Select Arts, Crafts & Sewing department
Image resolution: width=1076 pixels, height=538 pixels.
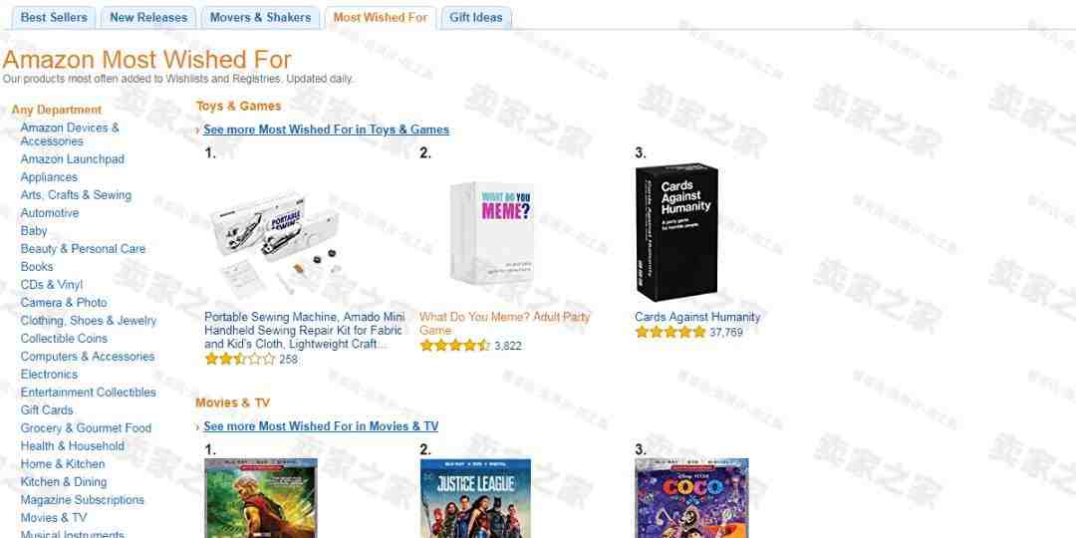click(x=76, y=195)
